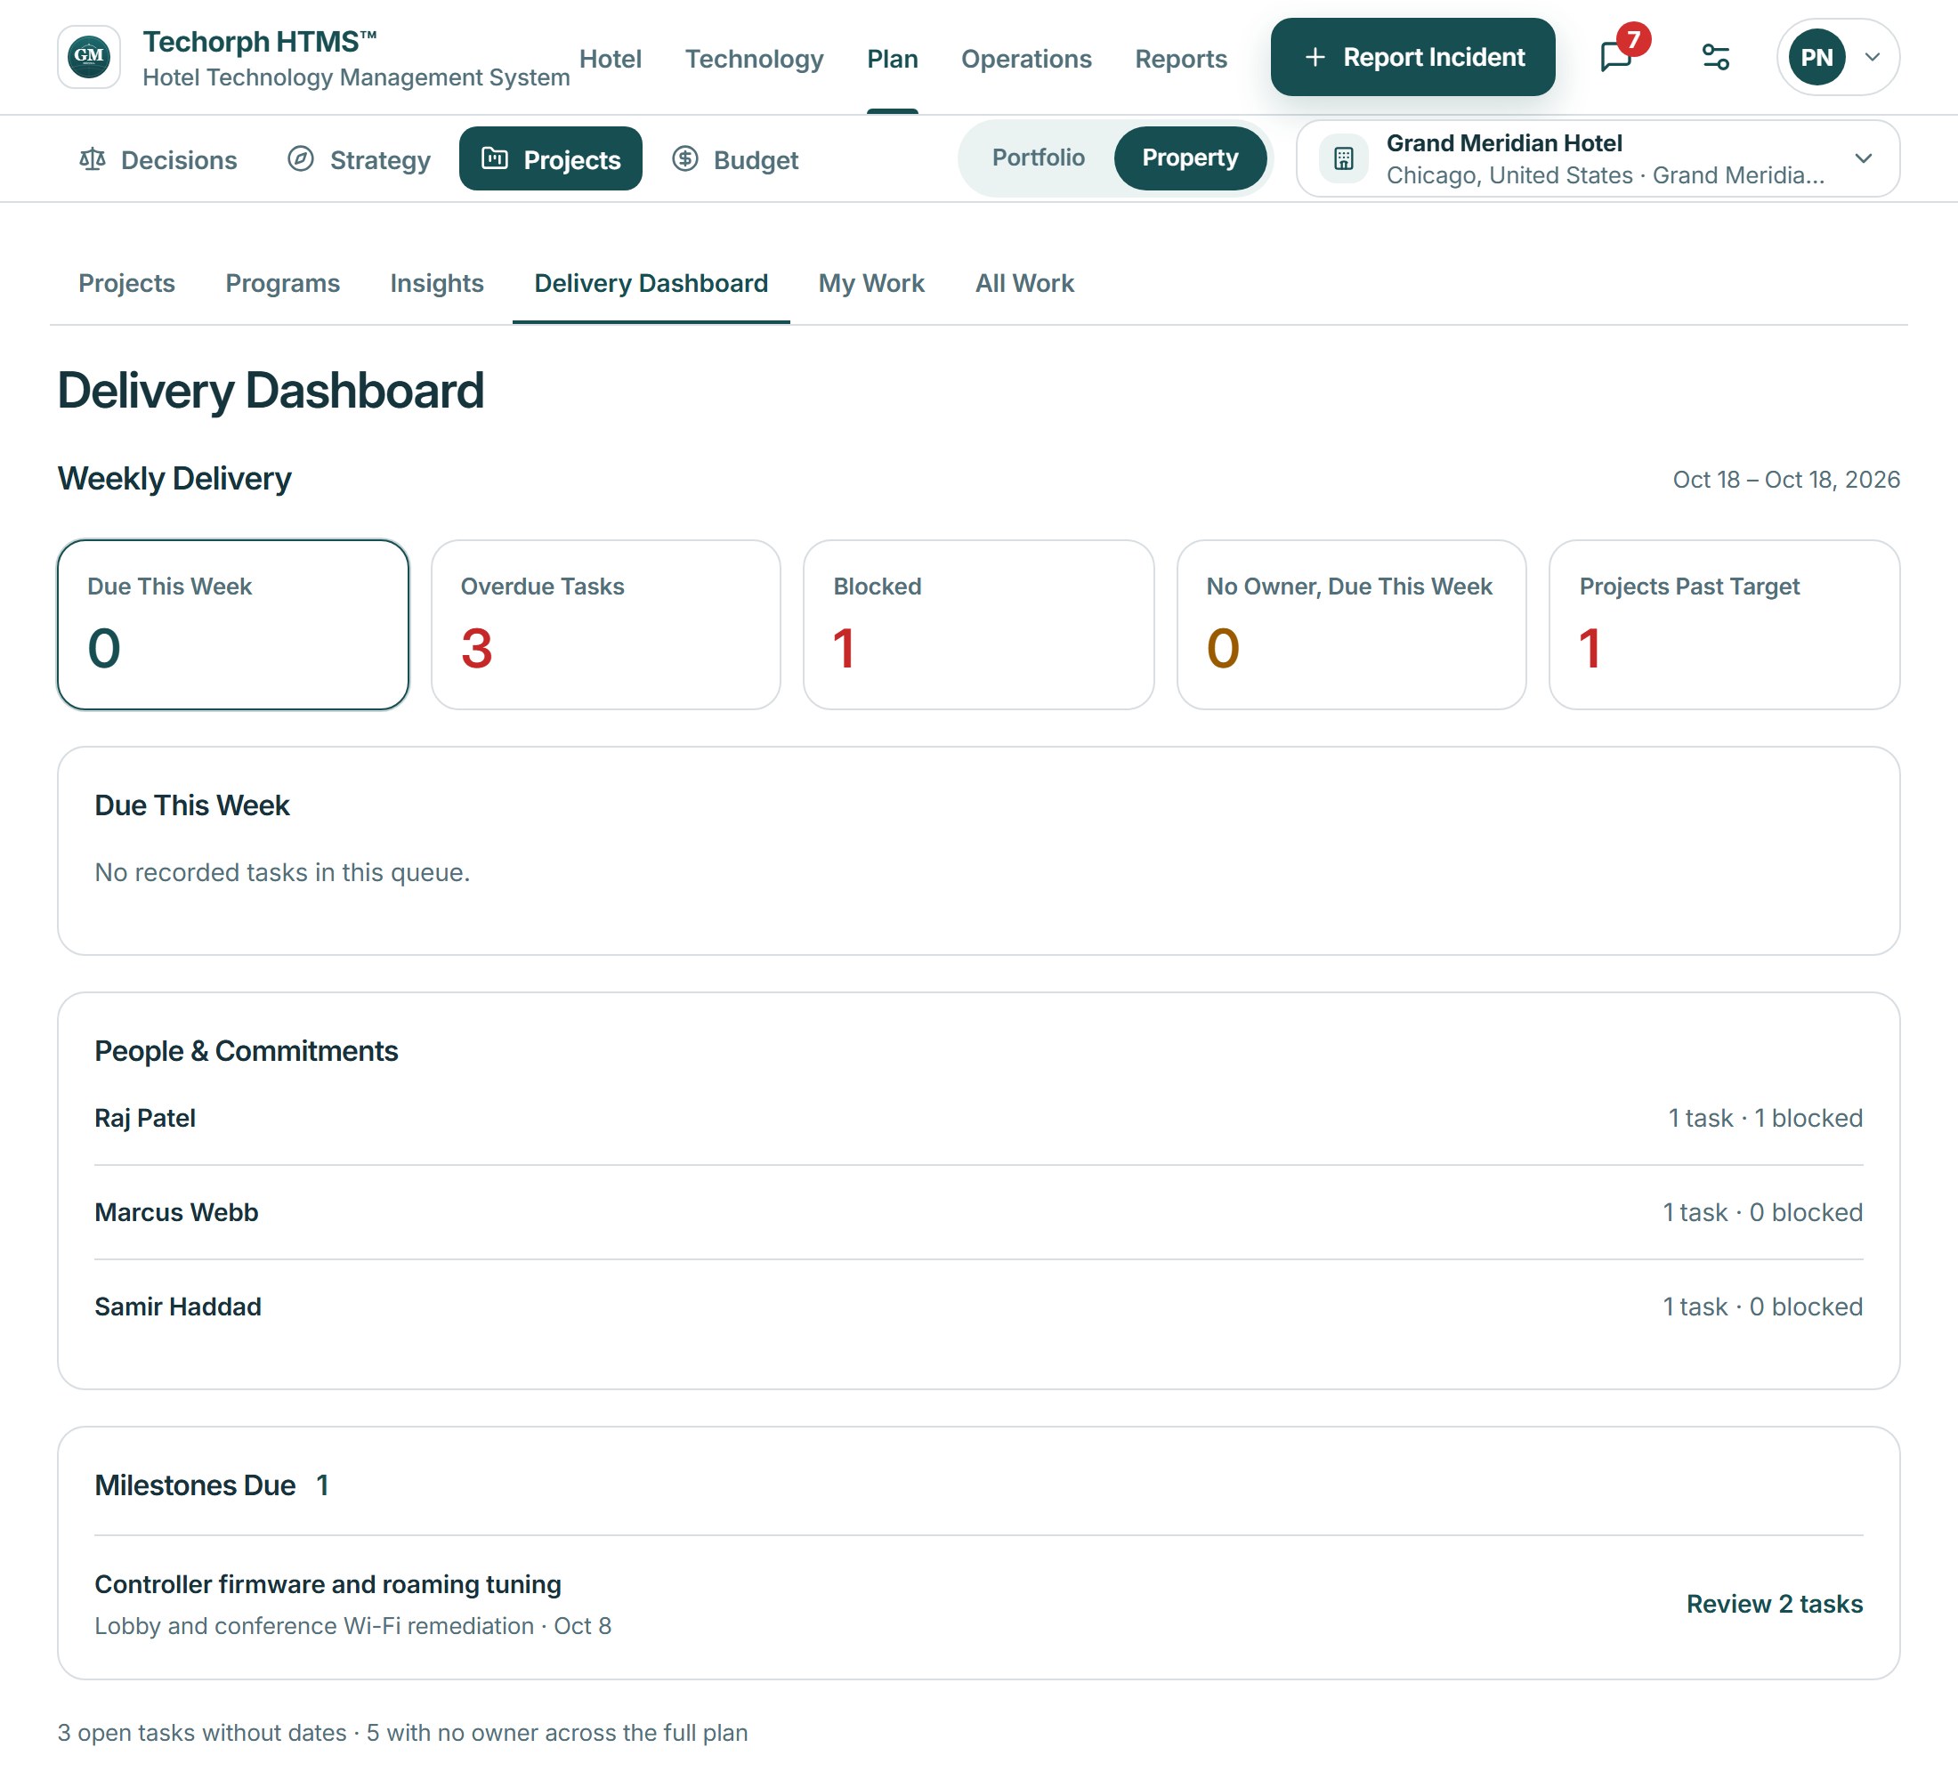The image size is (1958, 1780).
Task: Select the Blocked card
Action: click(978, 625)
